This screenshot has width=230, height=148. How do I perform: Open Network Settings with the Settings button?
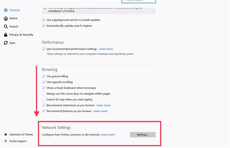pos(143,135)
